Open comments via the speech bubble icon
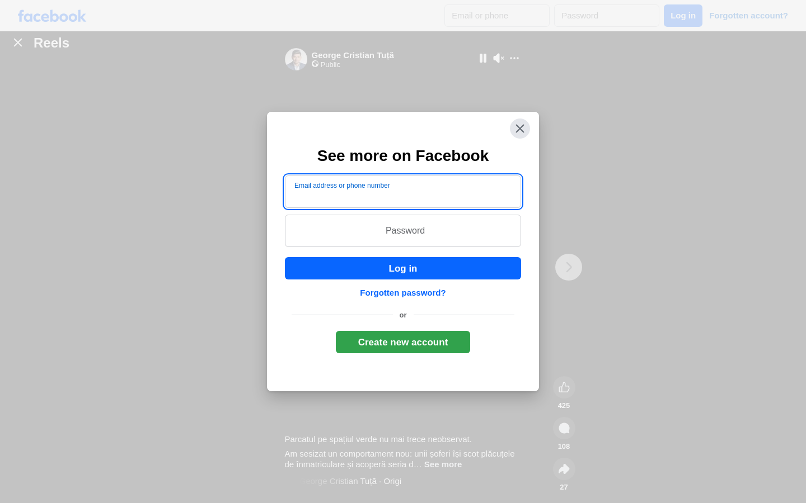 point(564,428)
